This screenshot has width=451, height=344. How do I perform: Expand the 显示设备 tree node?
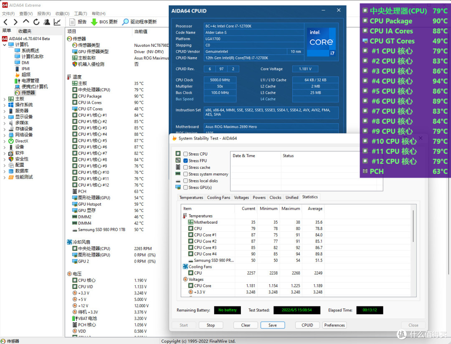(x=4, y=117)
